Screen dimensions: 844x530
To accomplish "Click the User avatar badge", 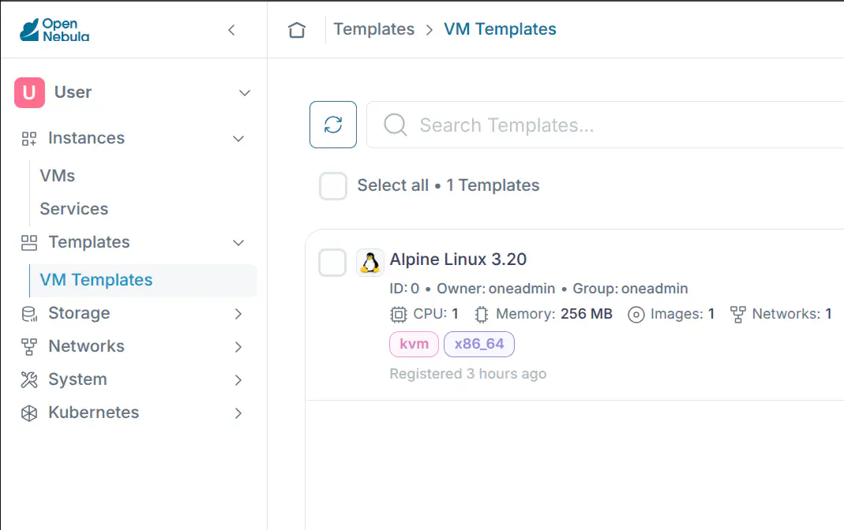I will 29,92.
